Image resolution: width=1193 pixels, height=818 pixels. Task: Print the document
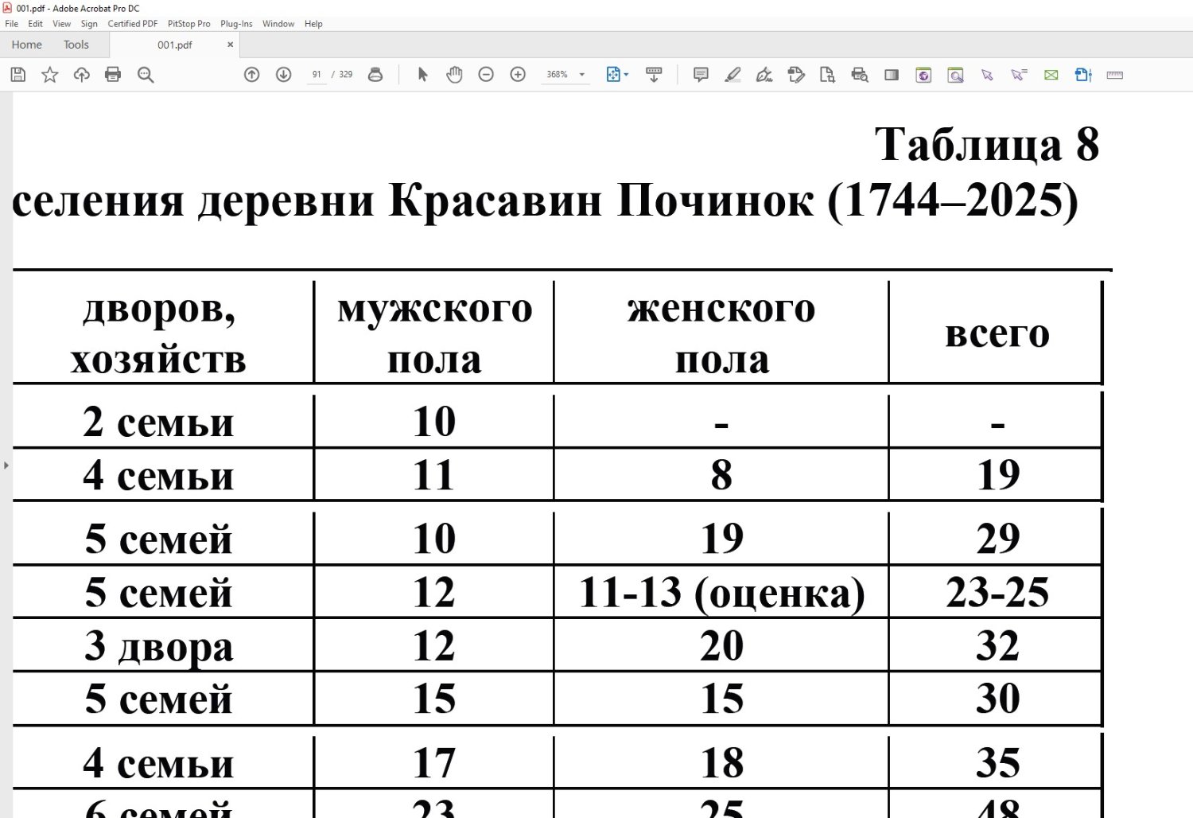coord(113,75)
